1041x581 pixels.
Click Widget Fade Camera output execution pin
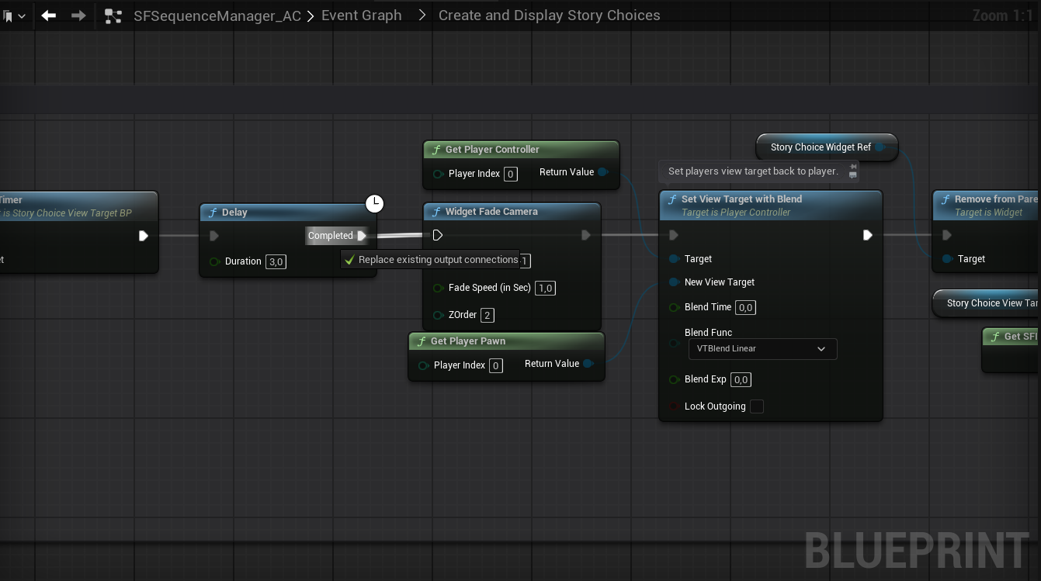click(x=586, y=235)
